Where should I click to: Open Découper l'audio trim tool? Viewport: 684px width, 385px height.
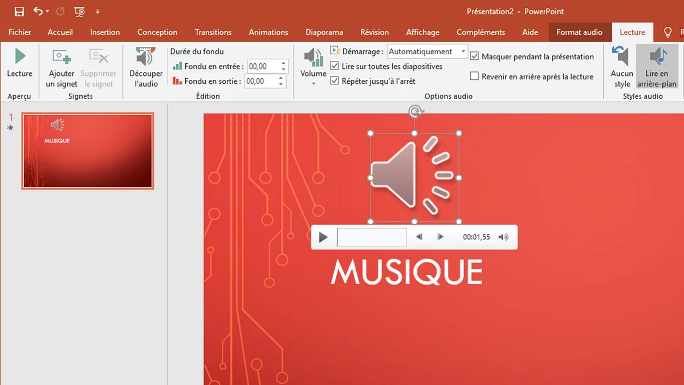pos(146,57)
